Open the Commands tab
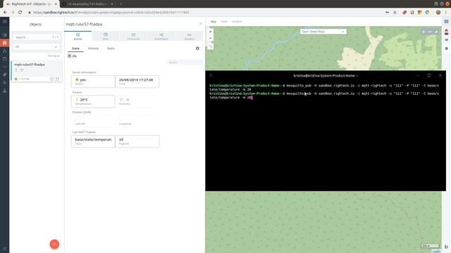 (x=133, y=37)
